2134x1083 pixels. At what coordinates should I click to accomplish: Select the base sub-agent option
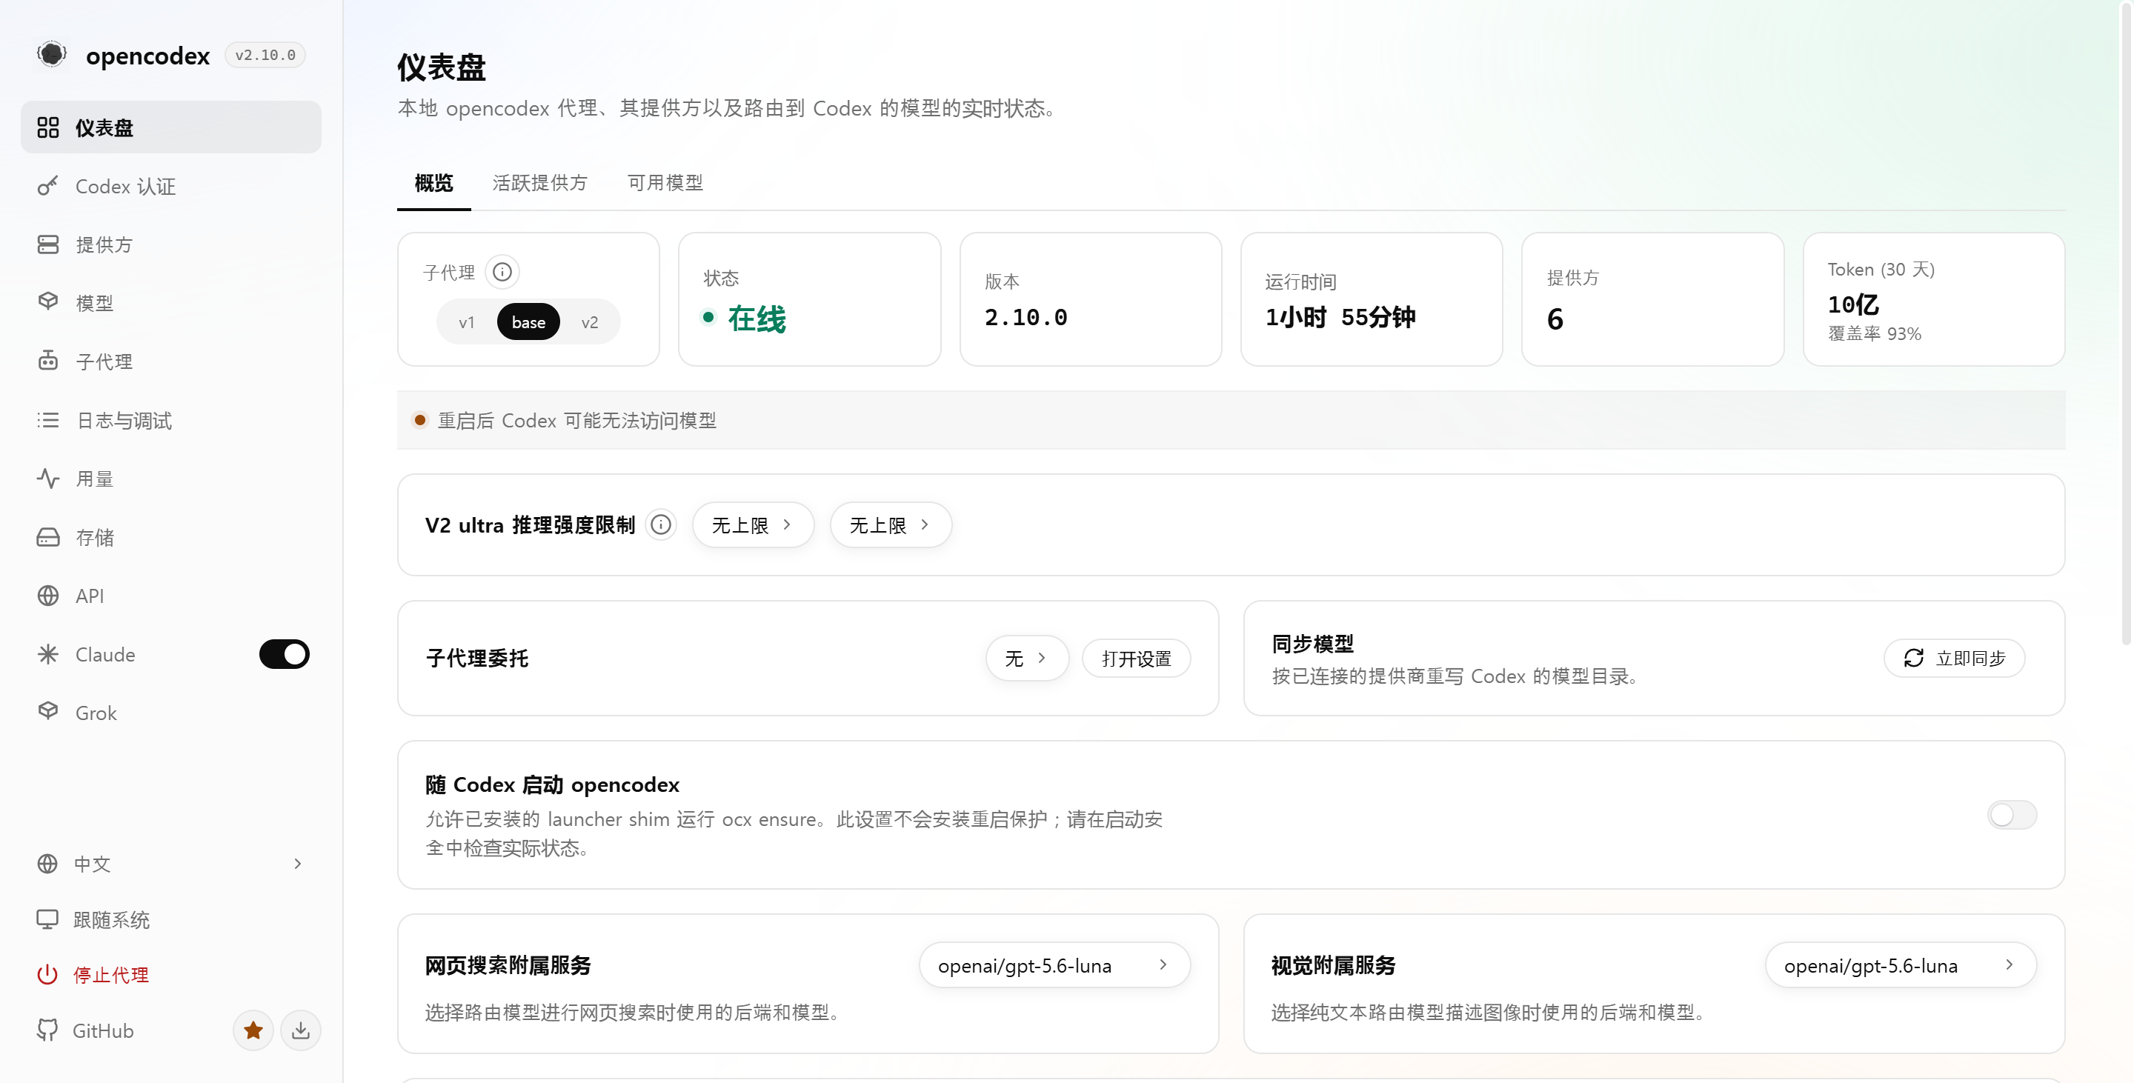pyautogui.click(x=528, y=322)
